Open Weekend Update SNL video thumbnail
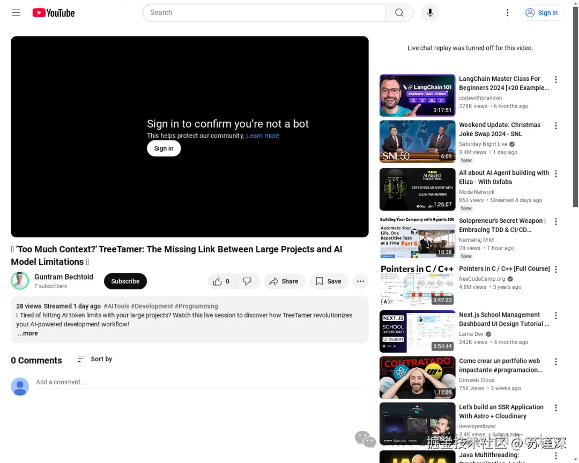Screen dimensions: 579x463 pyautogui.click(x=417, y=141)
